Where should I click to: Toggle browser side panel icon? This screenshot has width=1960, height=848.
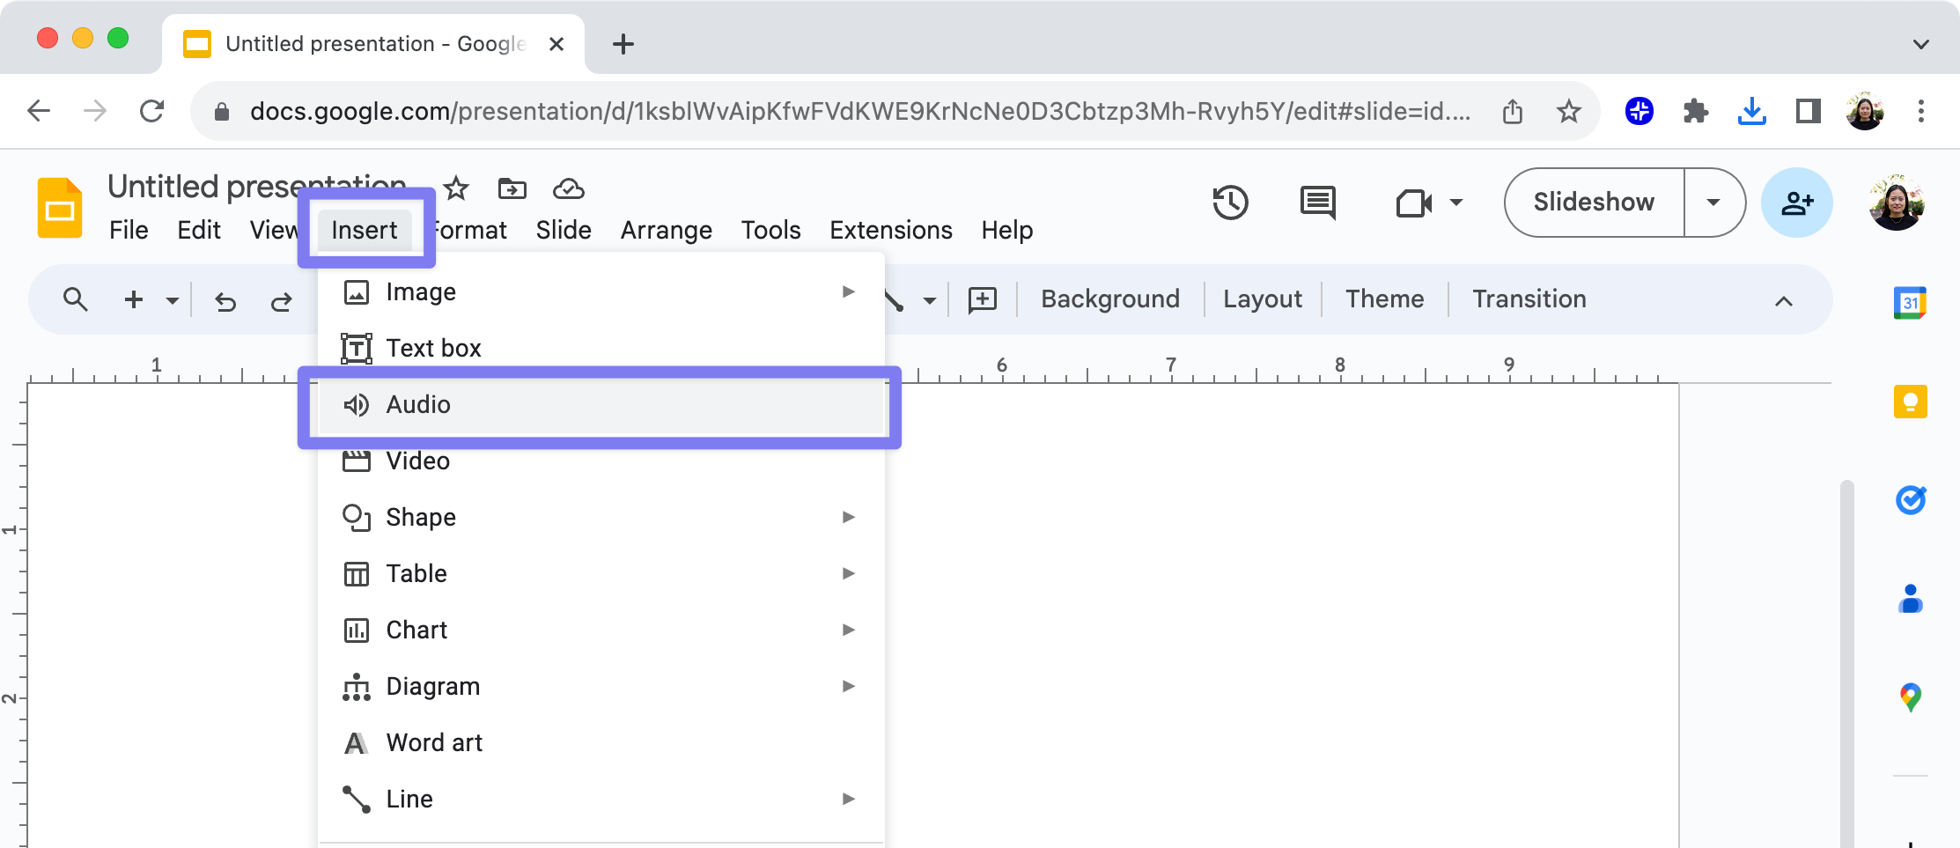click(x=1808, y=111)
